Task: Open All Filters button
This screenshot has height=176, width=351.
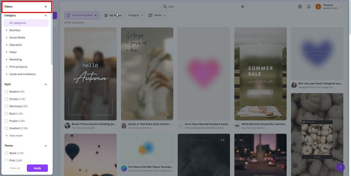Action: coord(113,15)
